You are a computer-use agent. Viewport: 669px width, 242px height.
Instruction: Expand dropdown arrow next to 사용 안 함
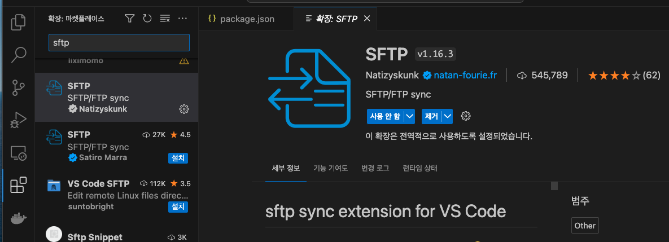[409, 116]
